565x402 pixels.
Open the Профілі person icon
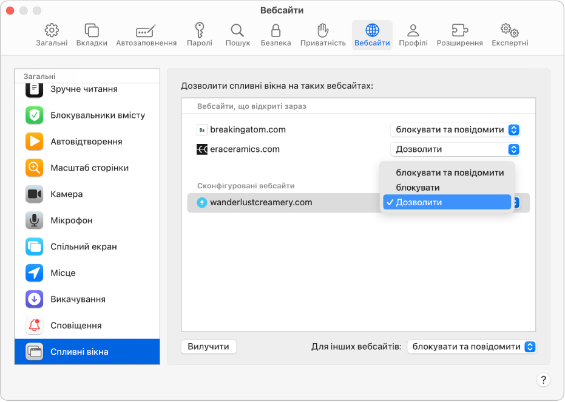tap(413, 30)
